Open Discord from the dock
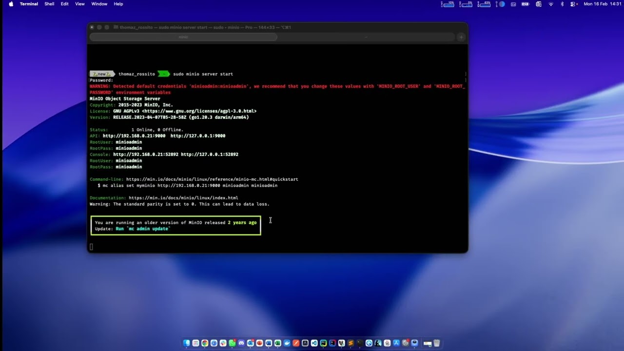Image resolution: width=624 pixels, height=351 pixels. (241, 343)
